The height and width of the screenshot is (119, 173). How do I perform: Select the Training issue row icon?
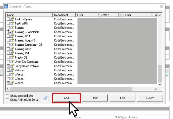point(12,49)
